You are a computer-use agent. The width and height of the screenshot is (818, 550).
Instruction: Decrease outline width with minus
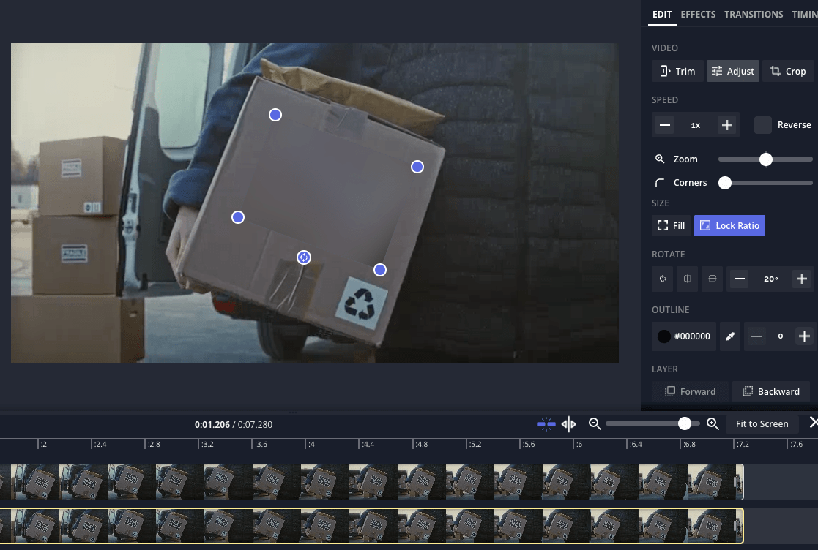point(756,336)
